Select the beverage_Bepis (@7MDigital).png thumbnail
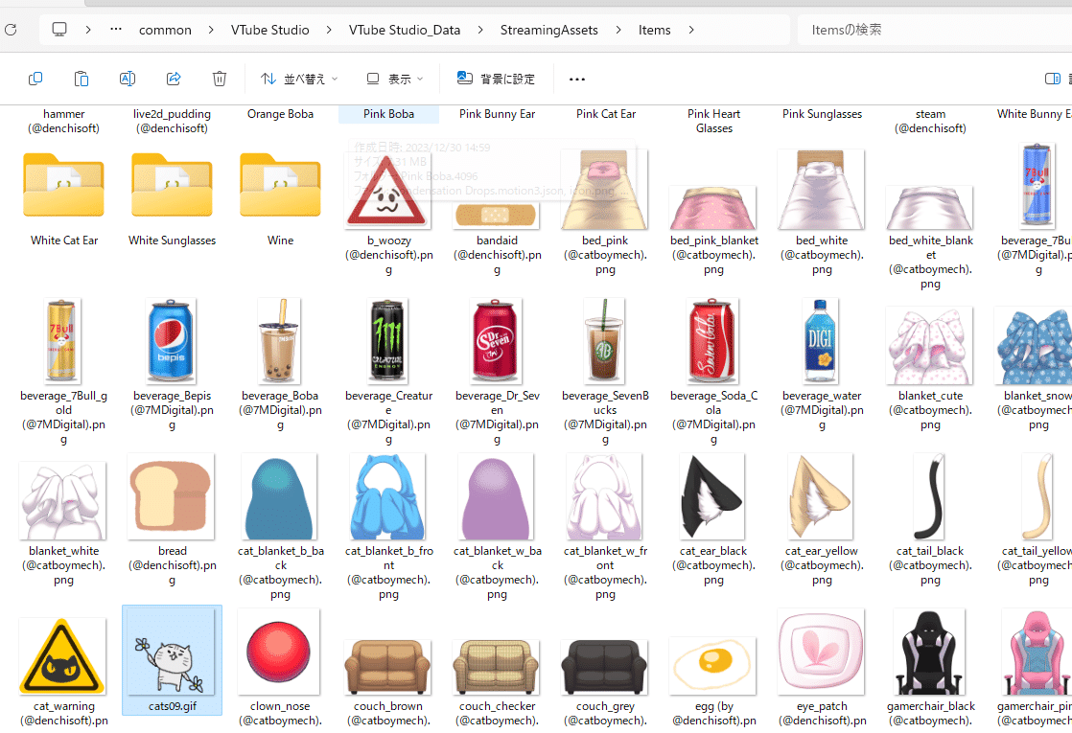 [172, 340]
